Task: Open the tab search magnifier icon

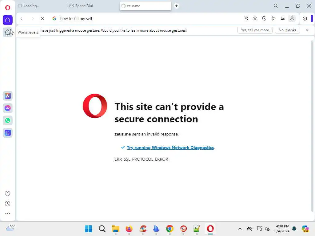Action: [x=276, y=6]
